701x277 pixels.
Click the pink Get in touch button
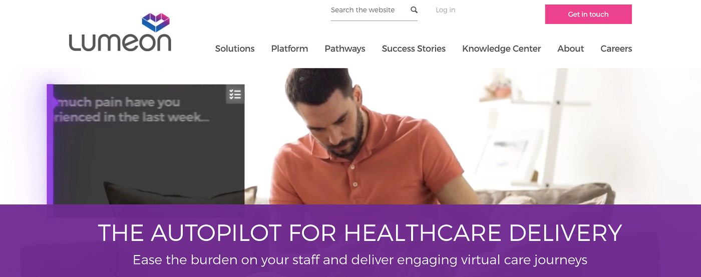[x=588, y=14]
